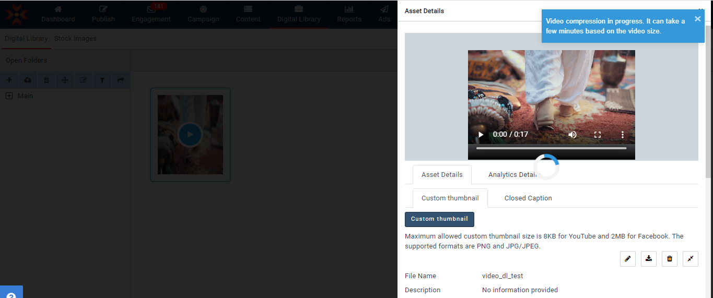Open the Stock Images tab

click(x=75, y=39)
